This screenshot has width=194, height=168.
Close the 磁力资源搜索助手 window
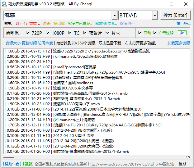point(186,4)
